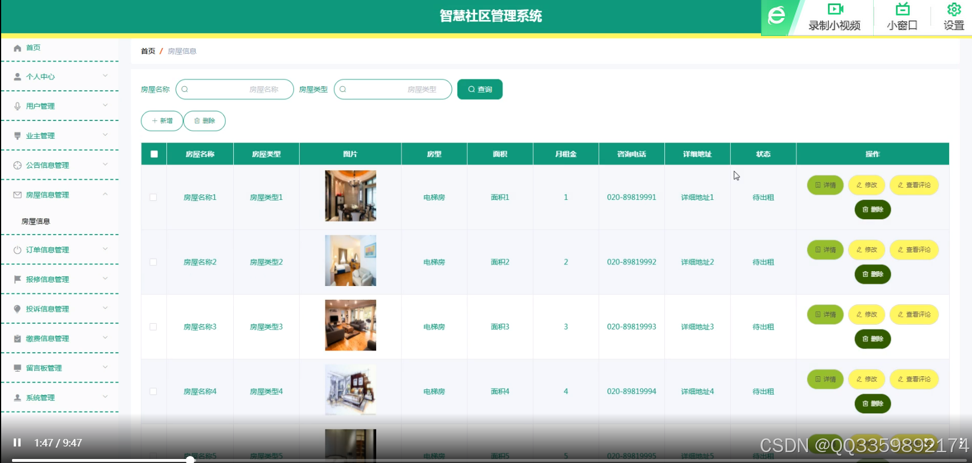Click the toolbar 删除 batch delete button
The image size is (972, 463).
tap(205, 121)
